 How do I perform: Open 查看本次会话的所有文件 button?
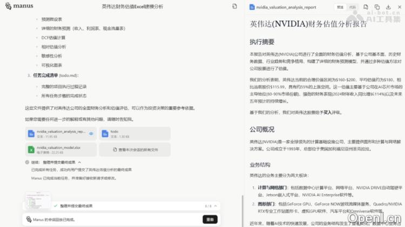pos(134,149)
